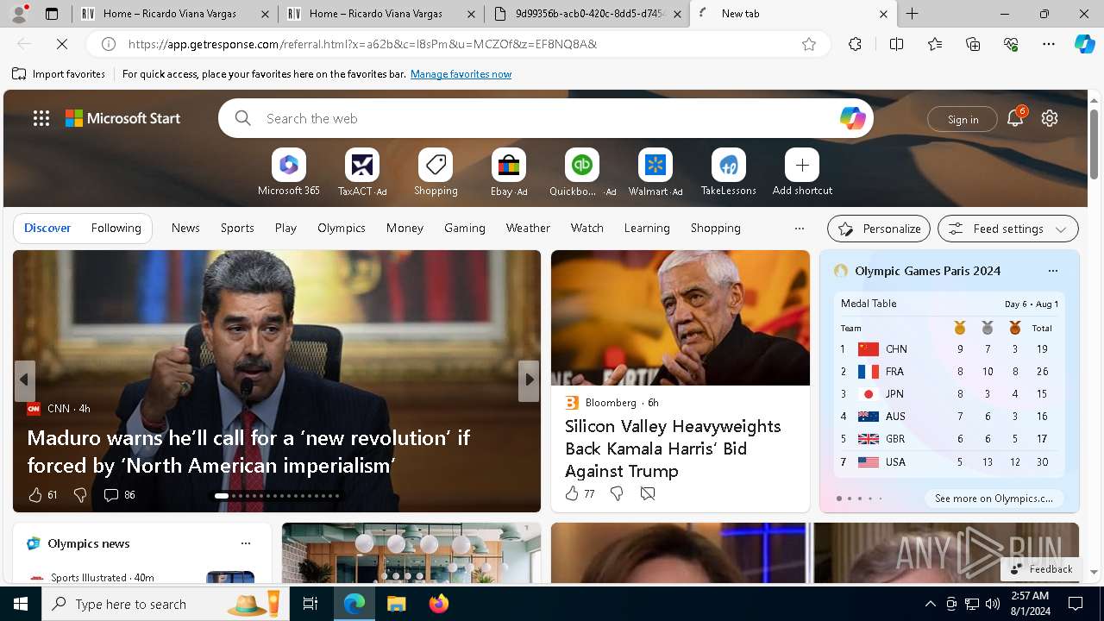Click Manage favorites now link

click(461, 74)
